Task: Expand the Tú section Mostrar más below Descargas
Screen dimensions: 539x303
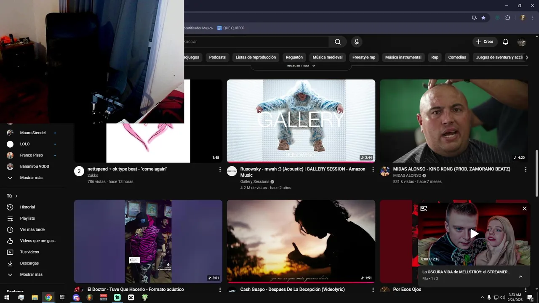Action: 32,274
